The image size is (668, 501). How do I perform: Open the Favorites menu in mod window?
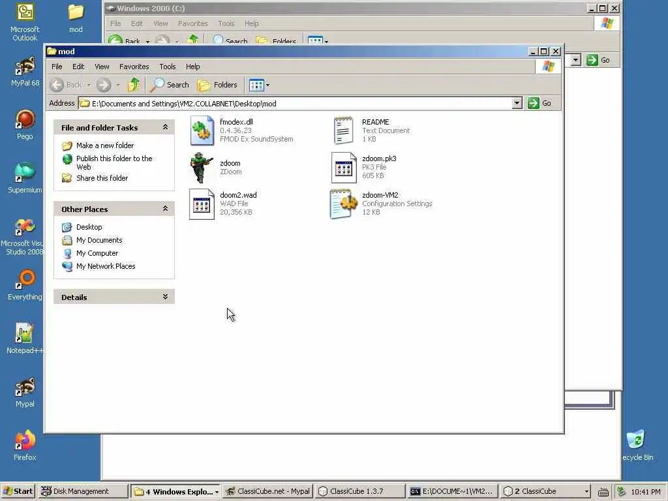click(134, 67)
